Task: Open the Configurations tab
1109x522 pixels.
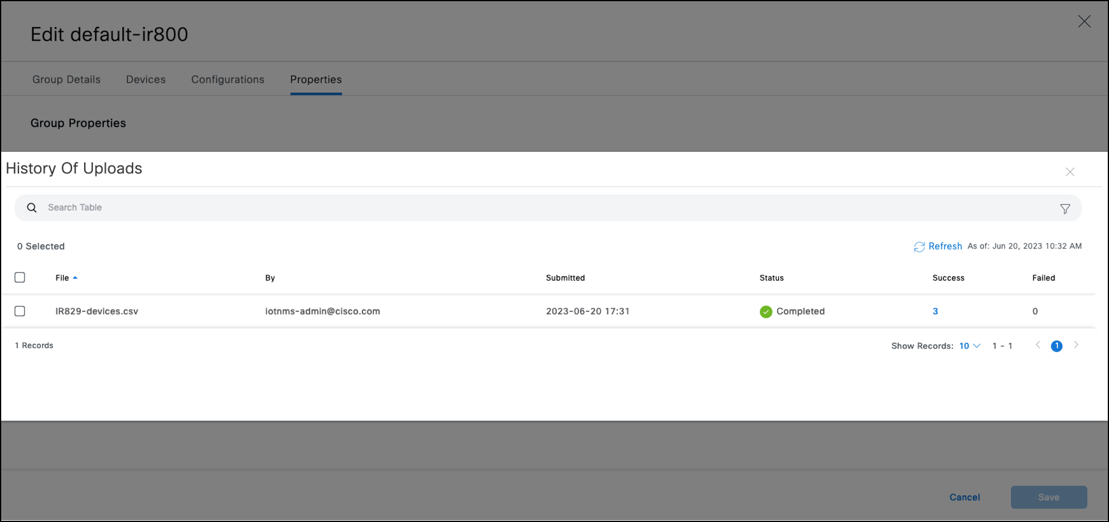Action: [x=227, y=80]
